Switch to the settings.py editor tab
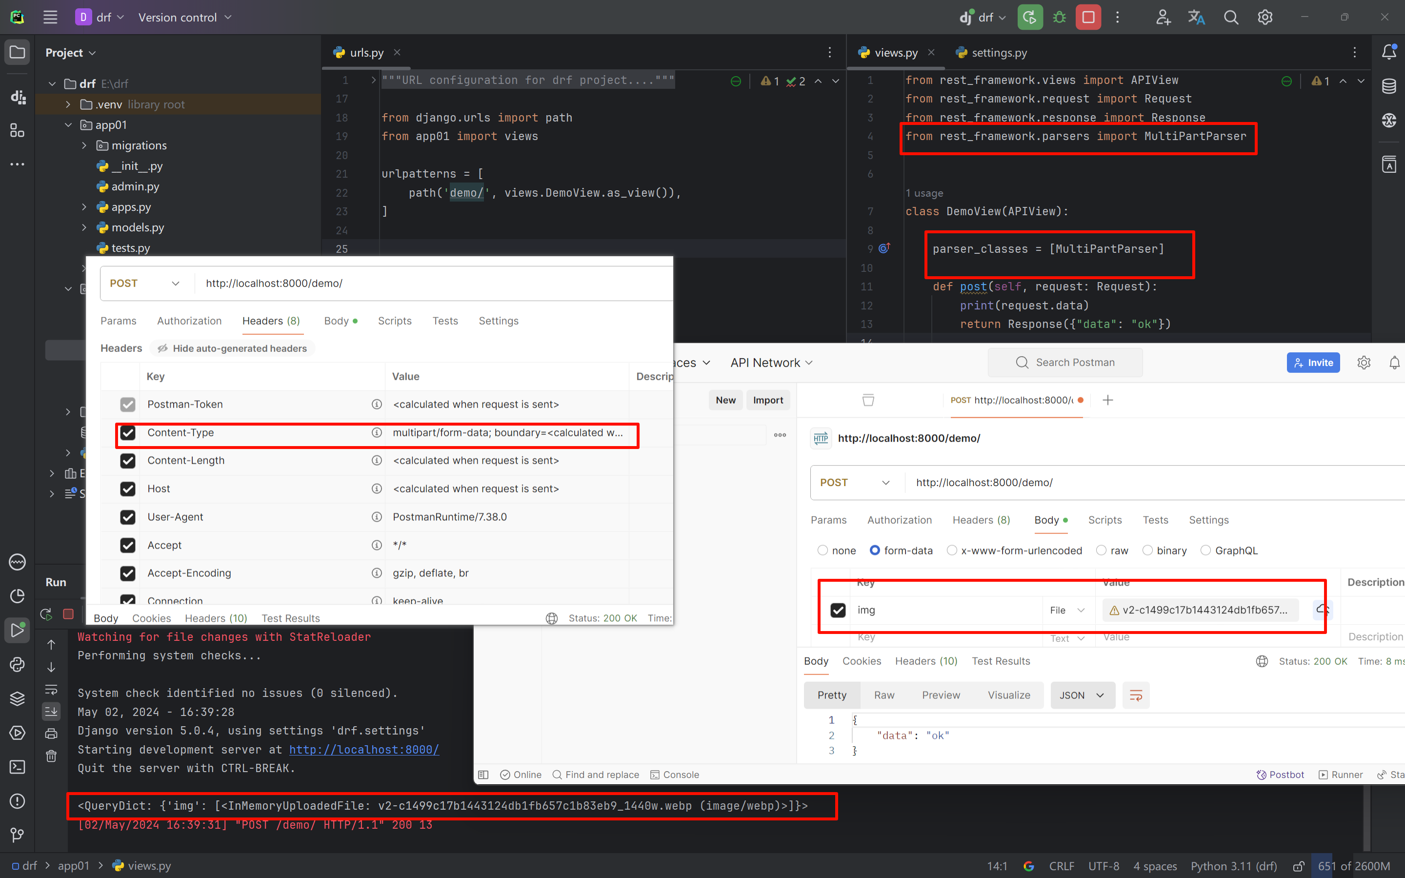 click(x=998, y=53)
